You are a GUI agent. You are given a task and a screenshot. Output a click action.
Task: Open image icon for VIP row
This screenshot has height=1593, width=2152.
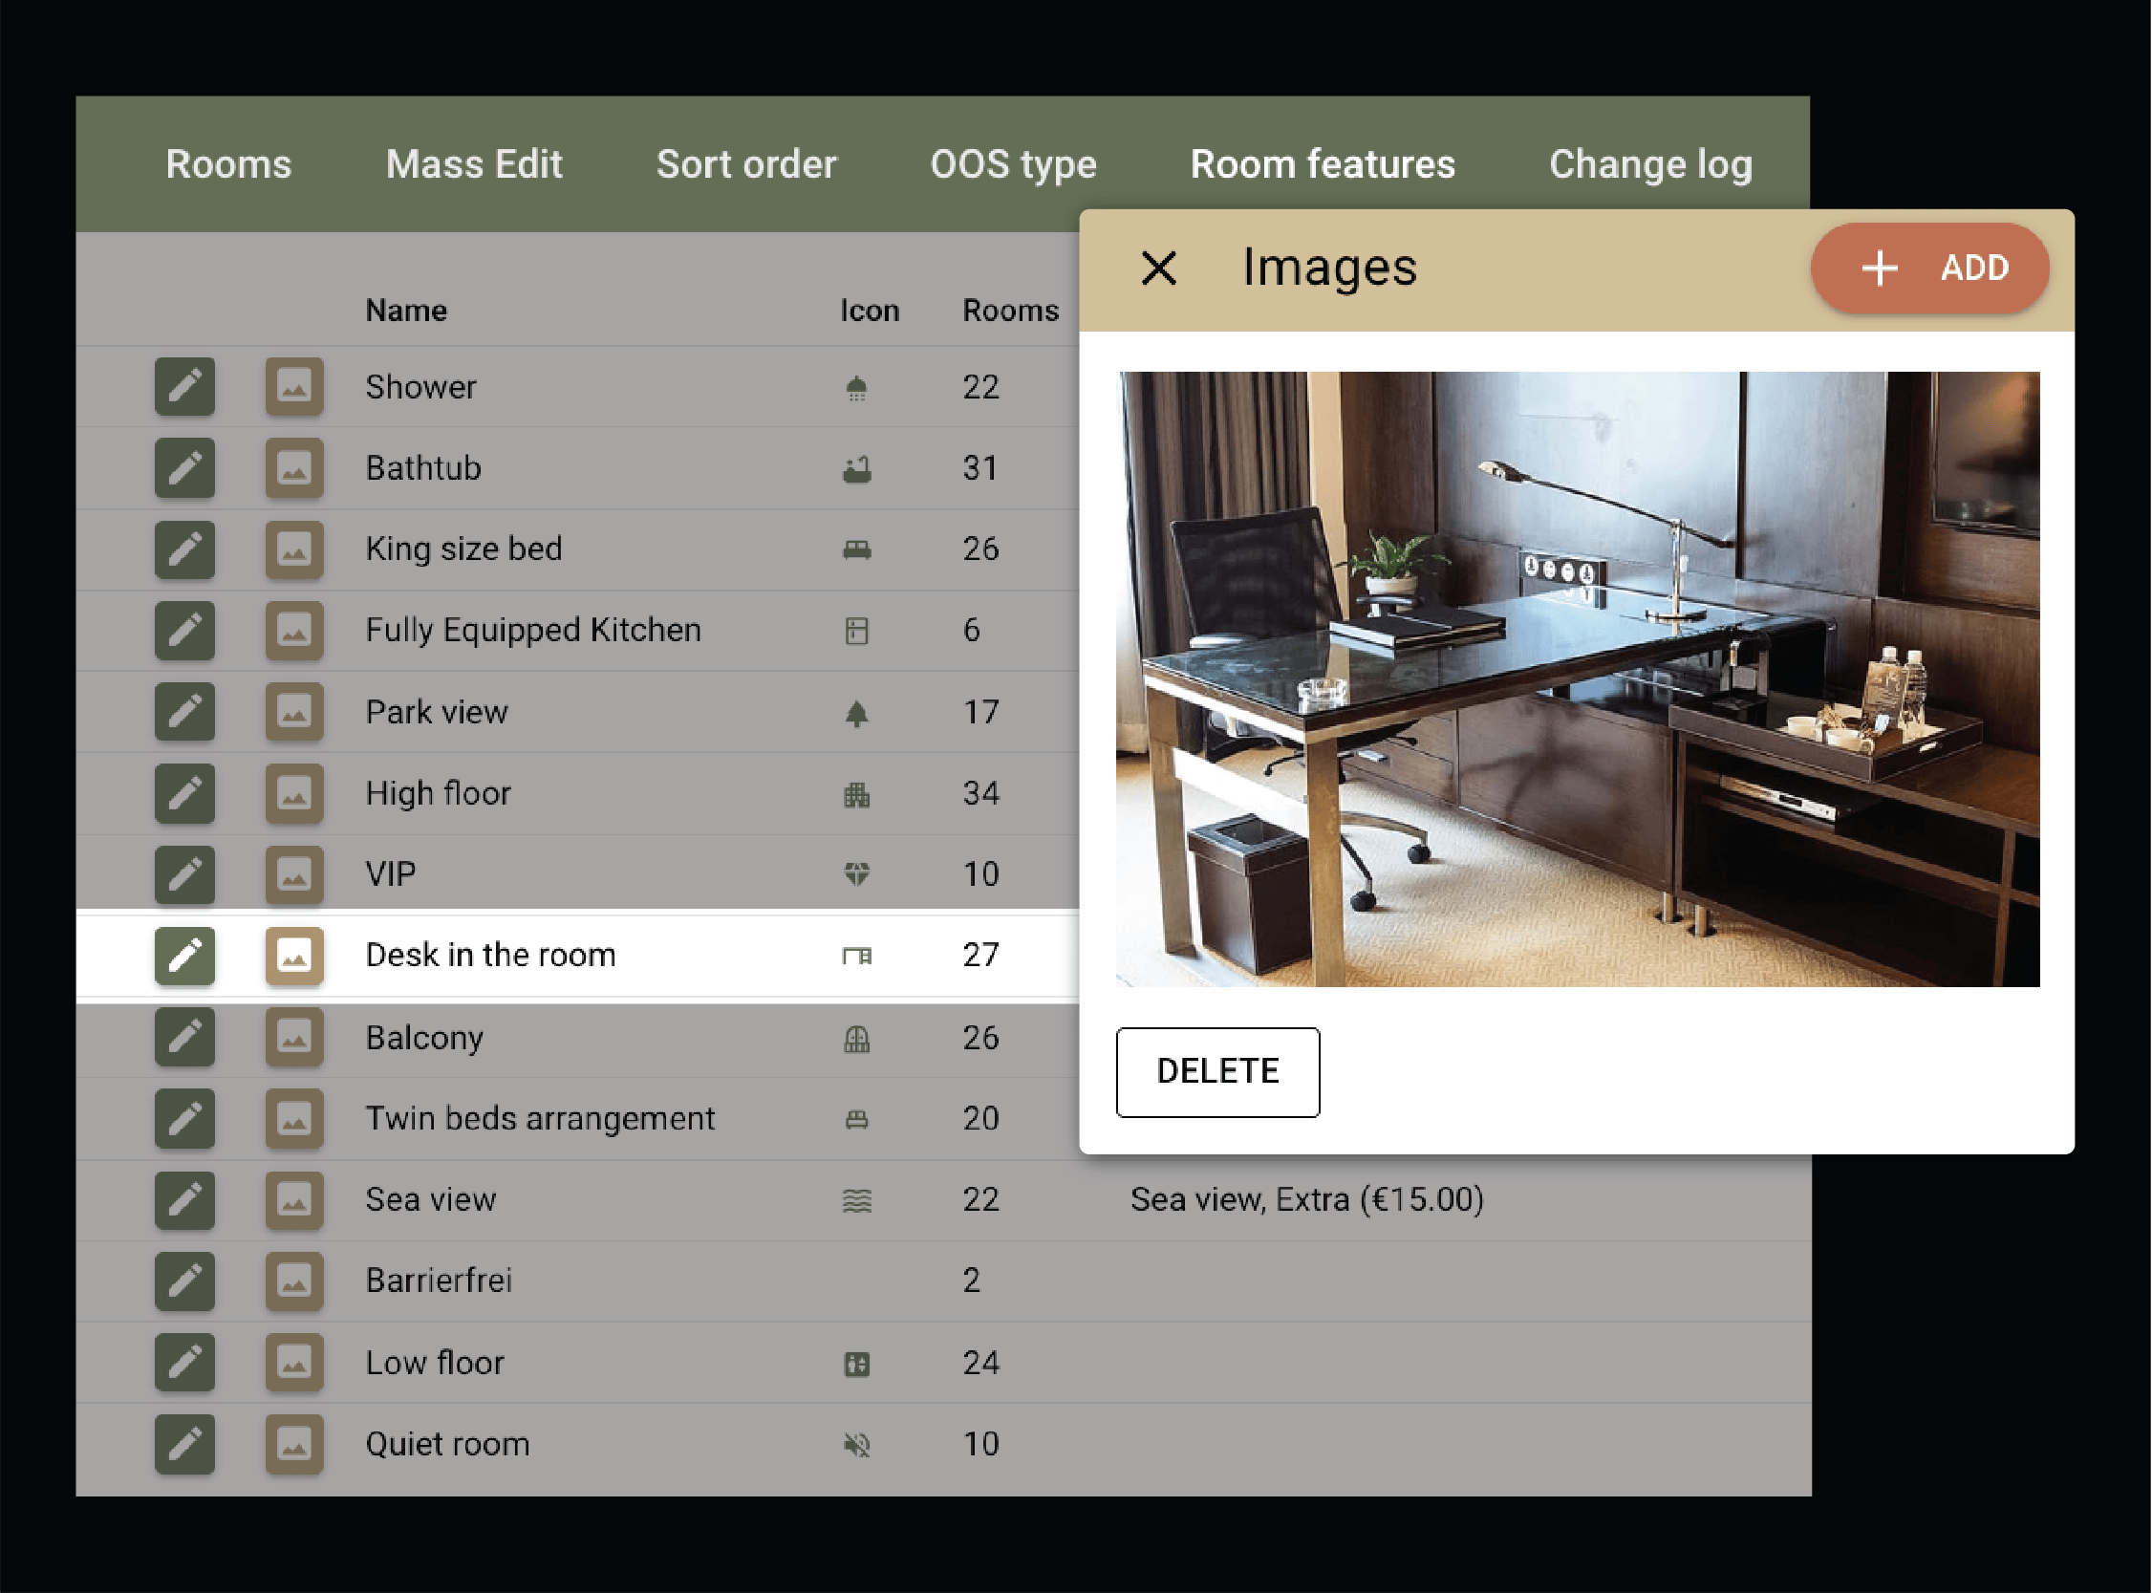coord(294,874)
